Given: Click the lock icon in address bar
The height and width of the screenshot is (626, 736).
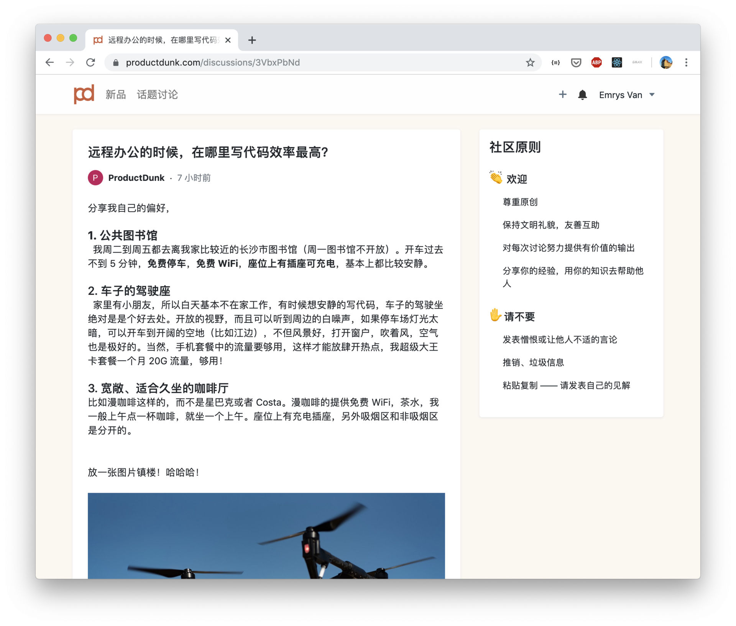Looking at the screenshot, I should [116, 62].
